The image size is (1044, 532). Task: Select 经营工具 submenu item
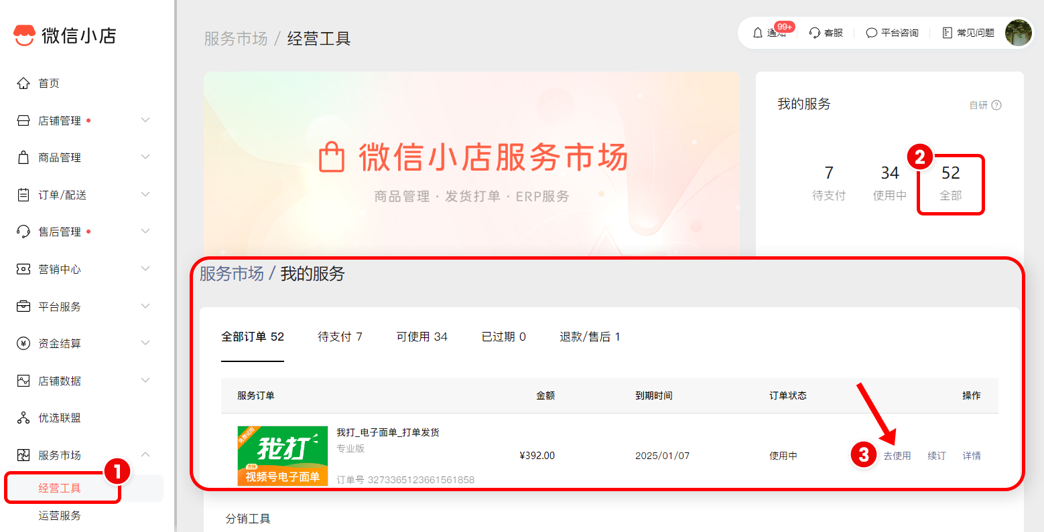60,488
